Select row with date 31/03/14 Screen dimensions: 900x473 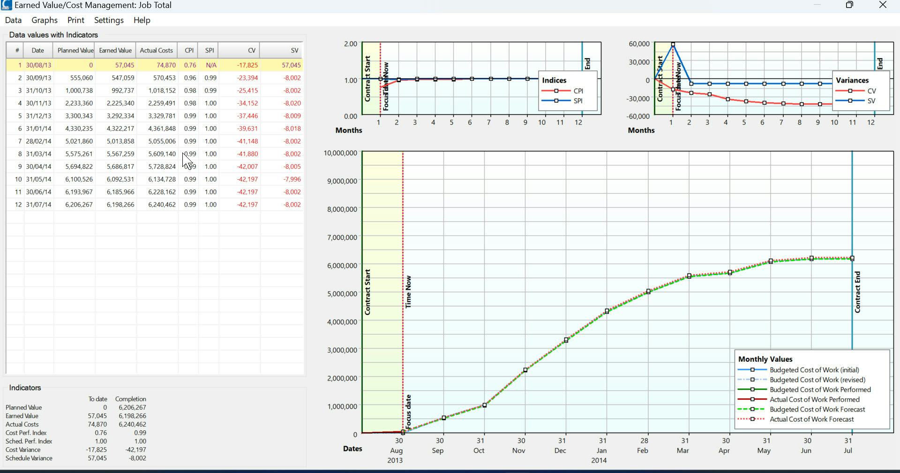[x=154, y=154]
